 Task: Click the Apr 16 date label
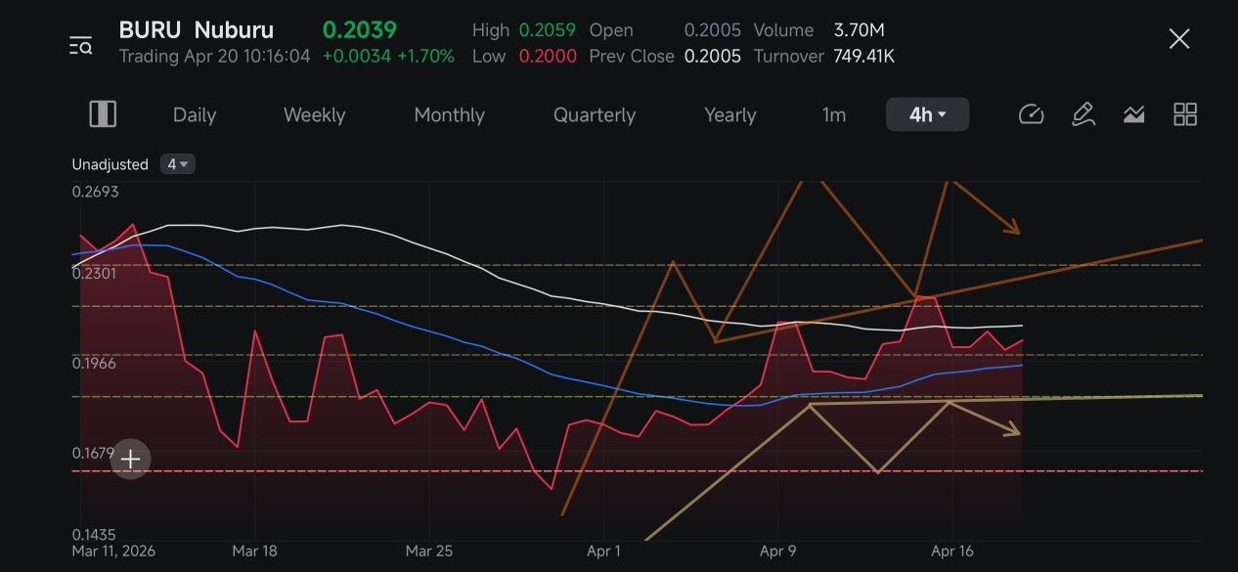click(952, 551)
